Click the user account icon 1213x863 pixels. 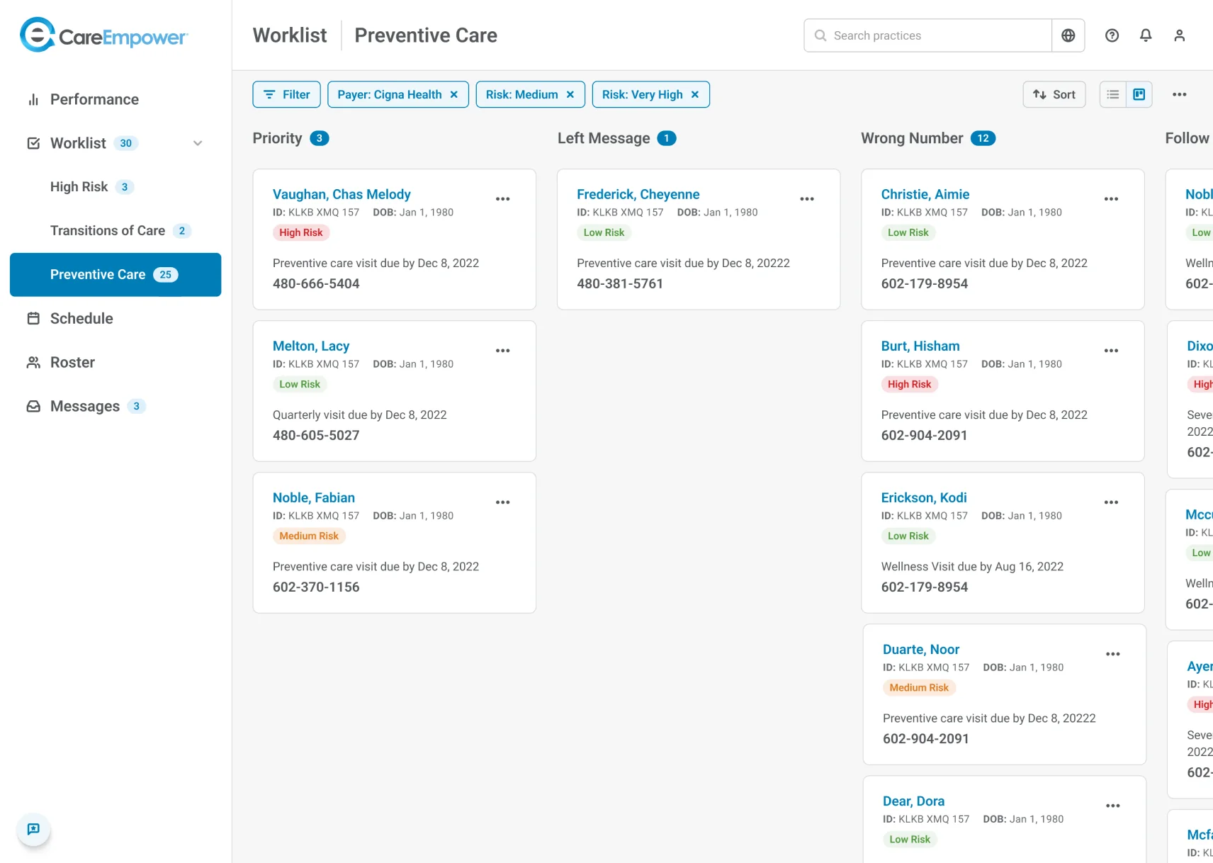[1180, 35]
